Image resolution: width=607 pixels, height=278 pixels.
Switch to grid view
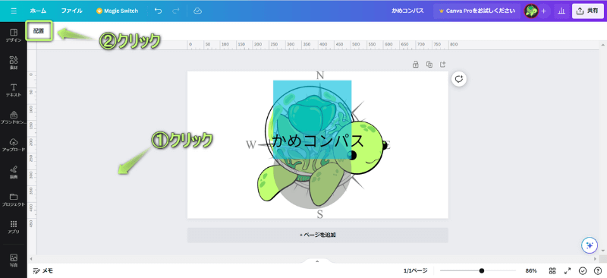(x=552, y=270)
